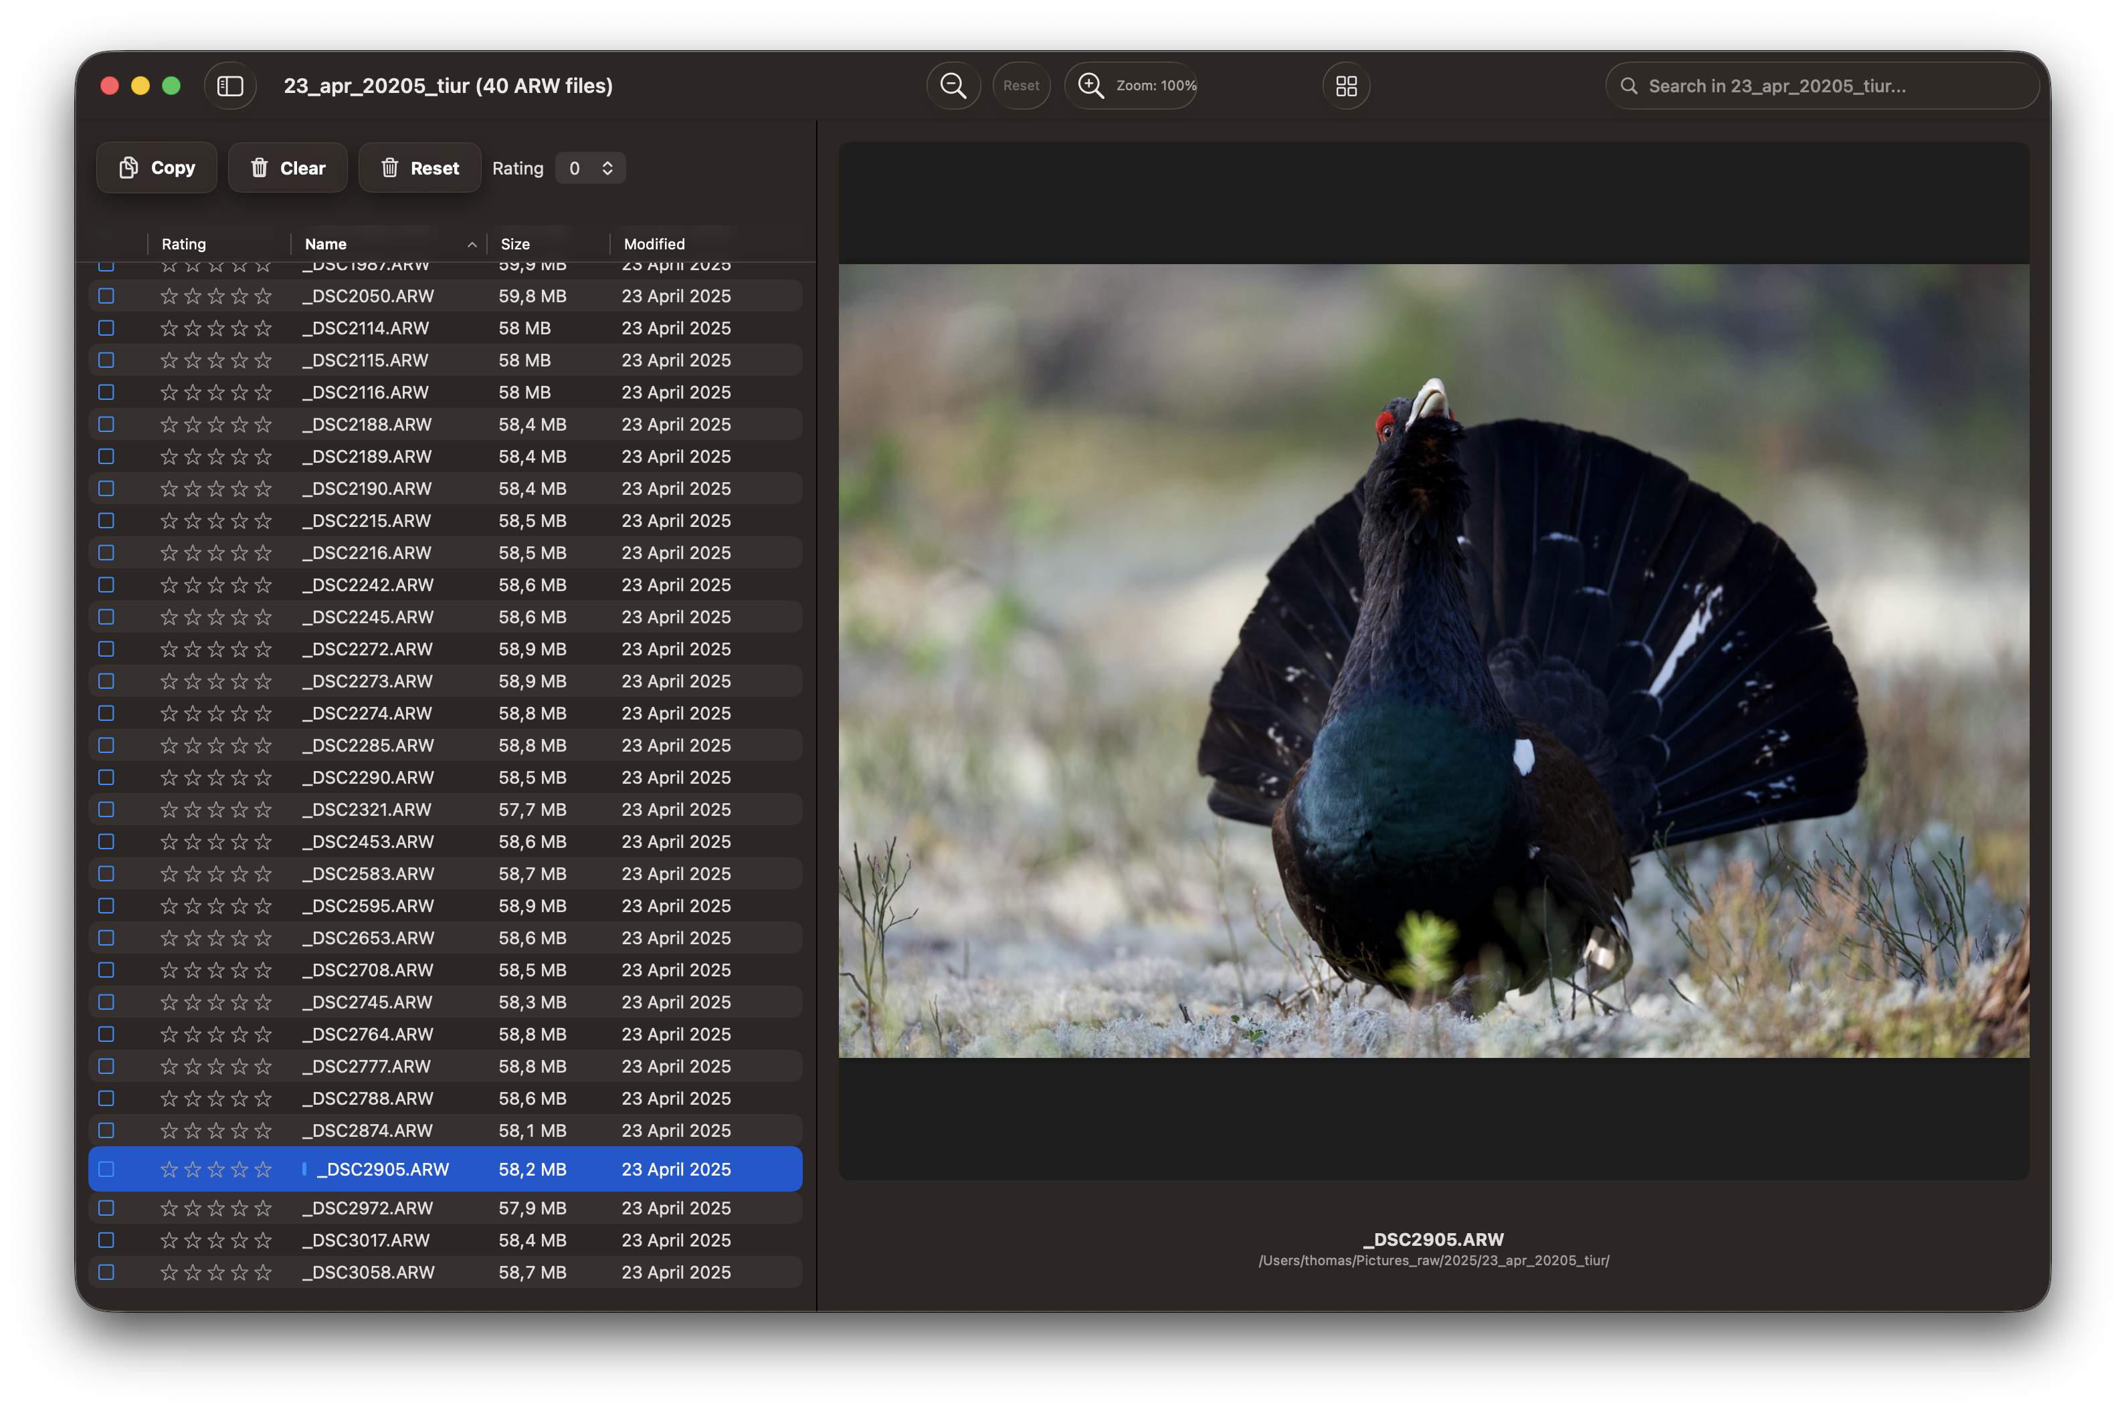The width and height of the screenshot is (2126, 1411).
Task: Toggle Name column sort arrow
Action: (472, 244)
